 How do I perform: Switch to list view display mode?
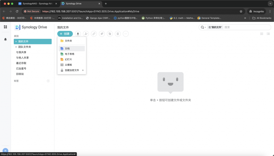point(262,34)
